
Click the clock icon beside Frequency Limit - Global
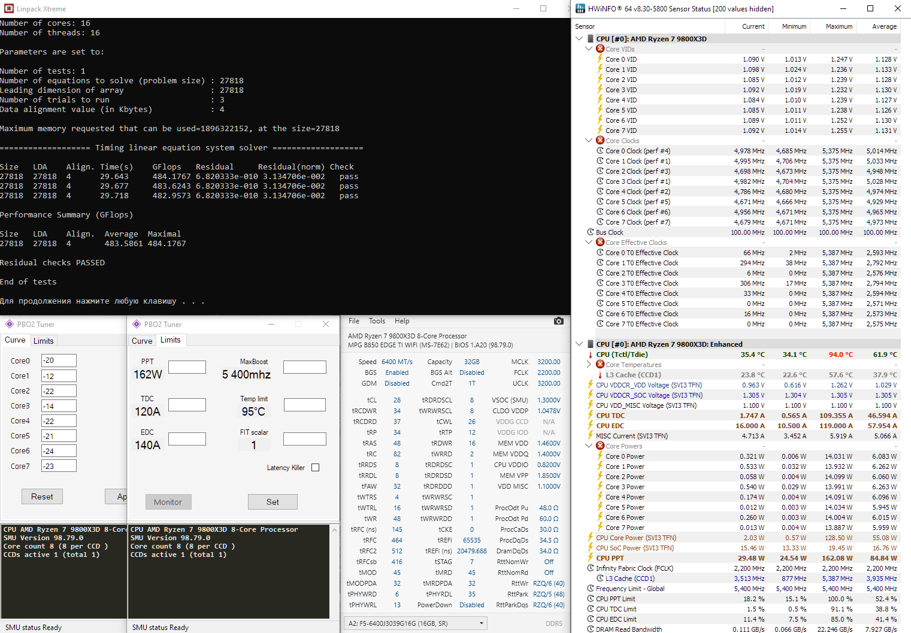click(x=591, y=588)
